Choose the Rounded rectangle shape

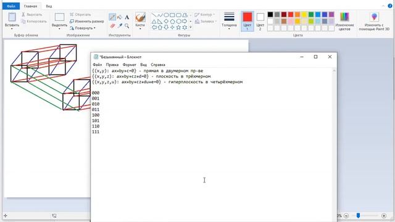[178, 15]
